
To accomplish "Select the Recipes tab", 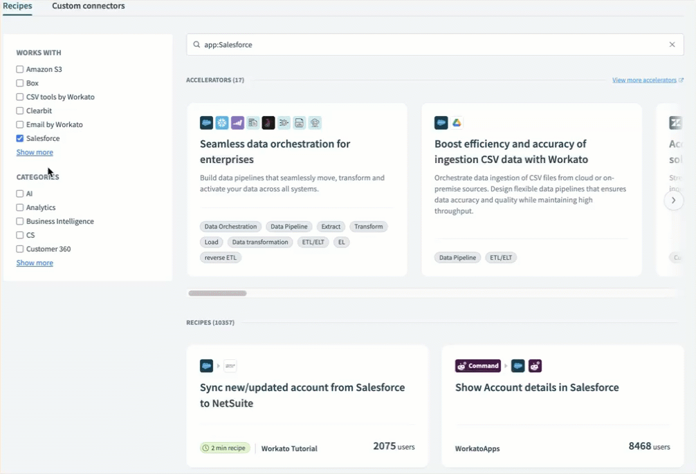I will click(x=17, y=6).
